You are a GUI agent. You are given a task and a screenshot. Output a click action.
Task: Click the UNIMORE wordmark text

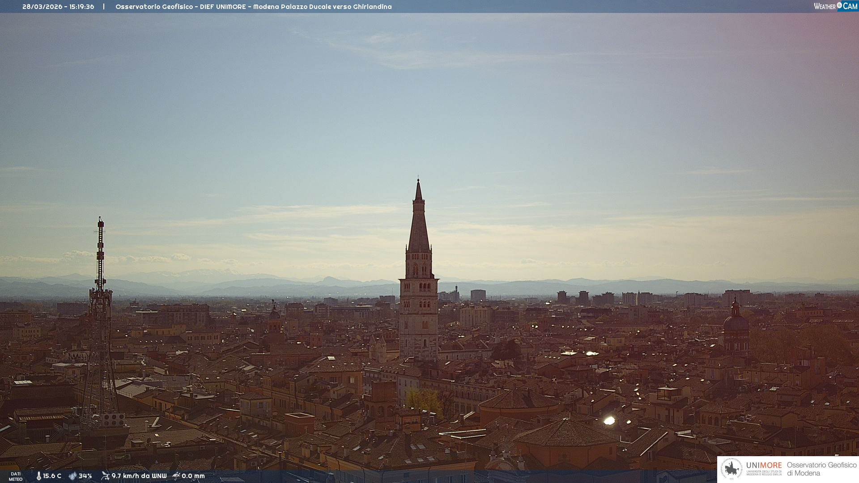[x=764, y=465]
